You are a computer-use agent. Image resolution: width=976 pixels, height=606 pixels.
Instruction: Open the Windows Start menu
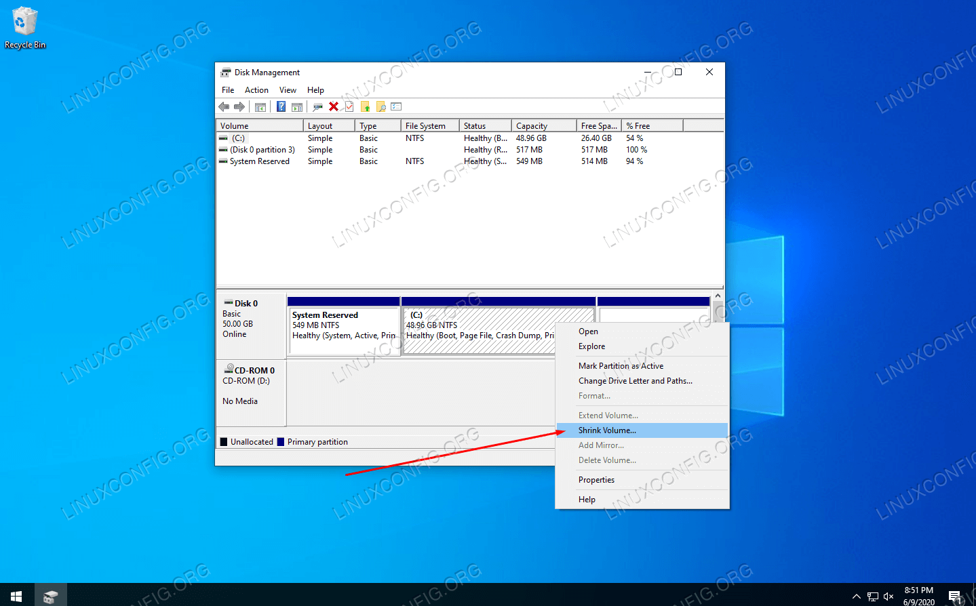point(16,595)
